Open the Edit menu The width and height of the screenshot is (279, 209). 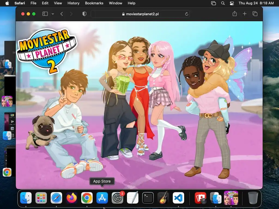[x=45, y=3]
